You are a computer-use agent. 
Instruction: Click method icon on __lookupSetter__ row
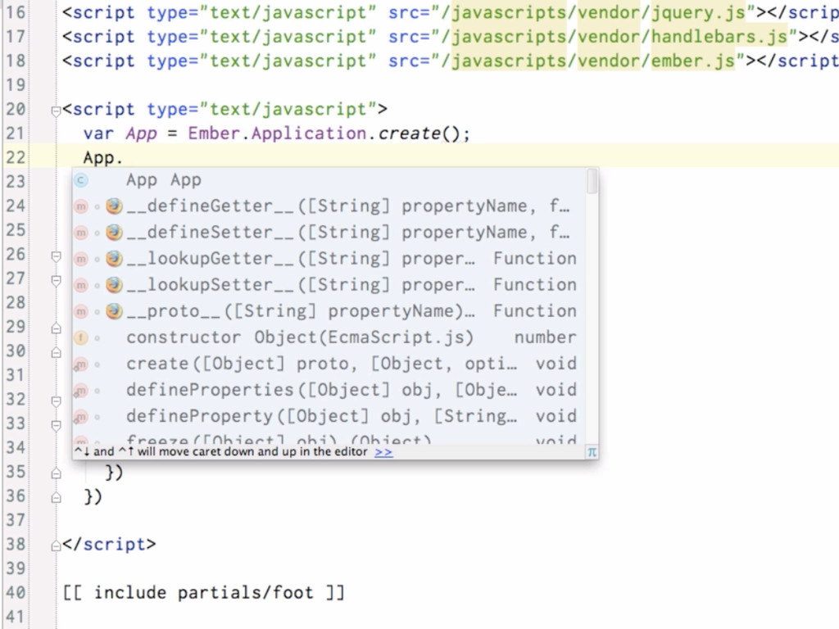81,285
